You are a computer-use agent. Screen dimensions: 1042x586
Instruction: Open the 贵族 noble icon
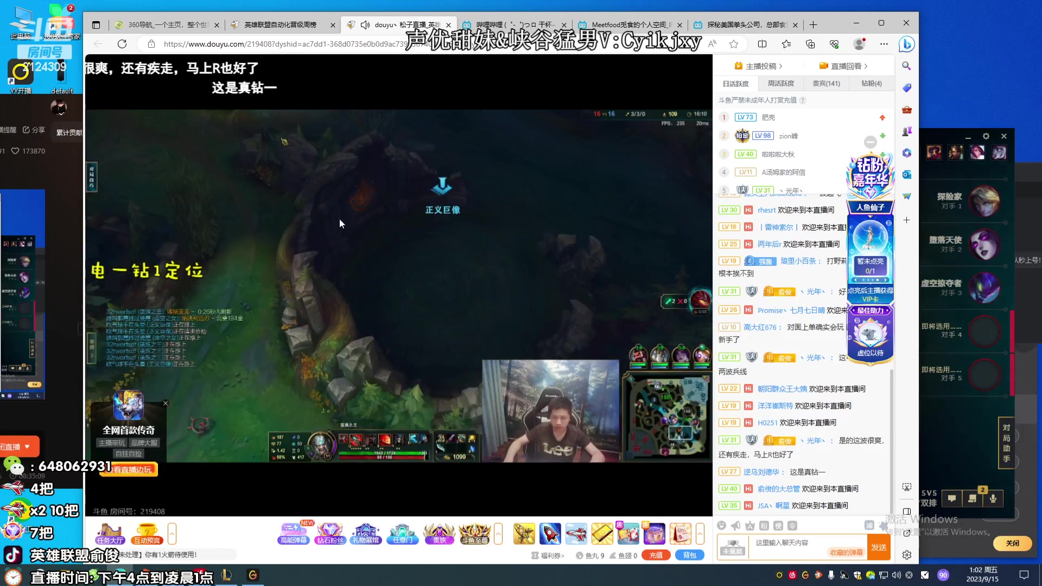439,533
